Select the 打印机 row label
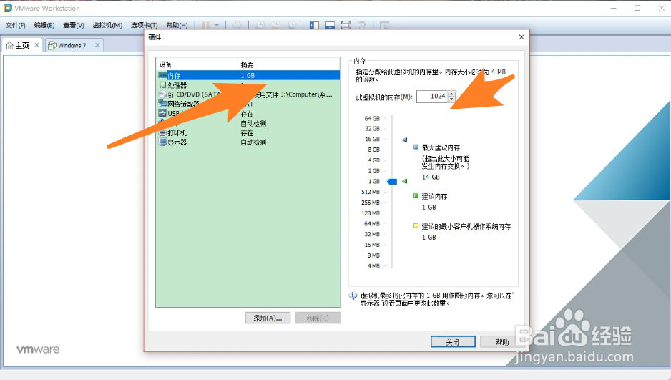This screenshot has width=671, height=380. tap(177, 132)
